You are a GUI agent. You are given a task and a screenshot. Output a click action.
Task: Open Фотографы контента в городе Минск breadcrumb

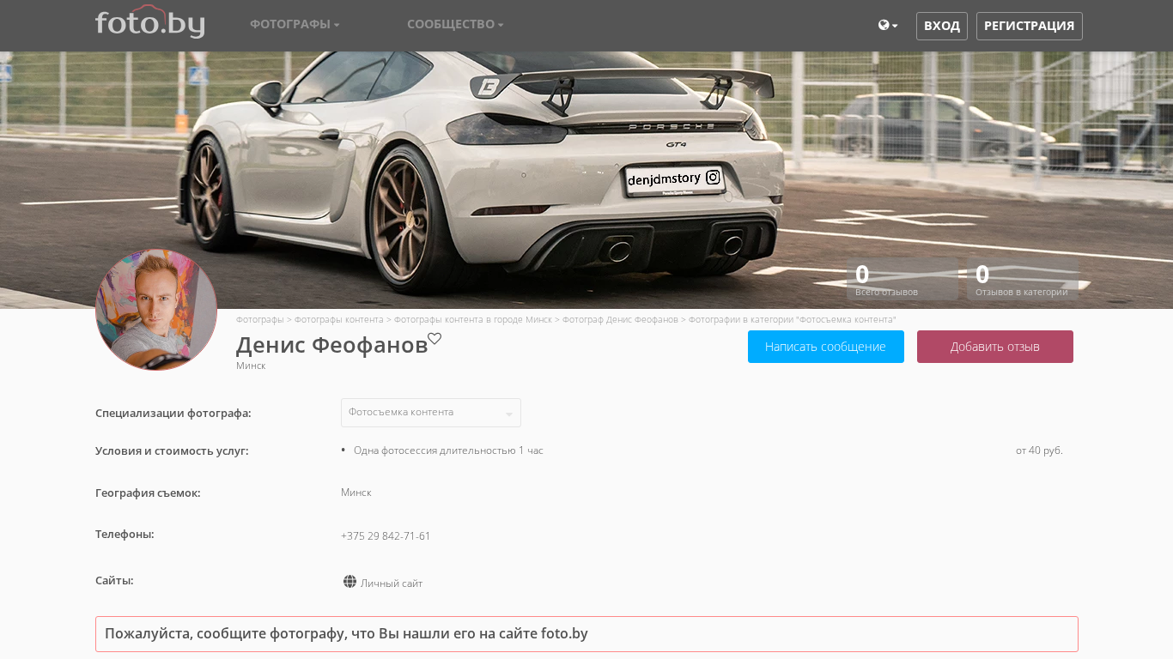click(473, 319)
